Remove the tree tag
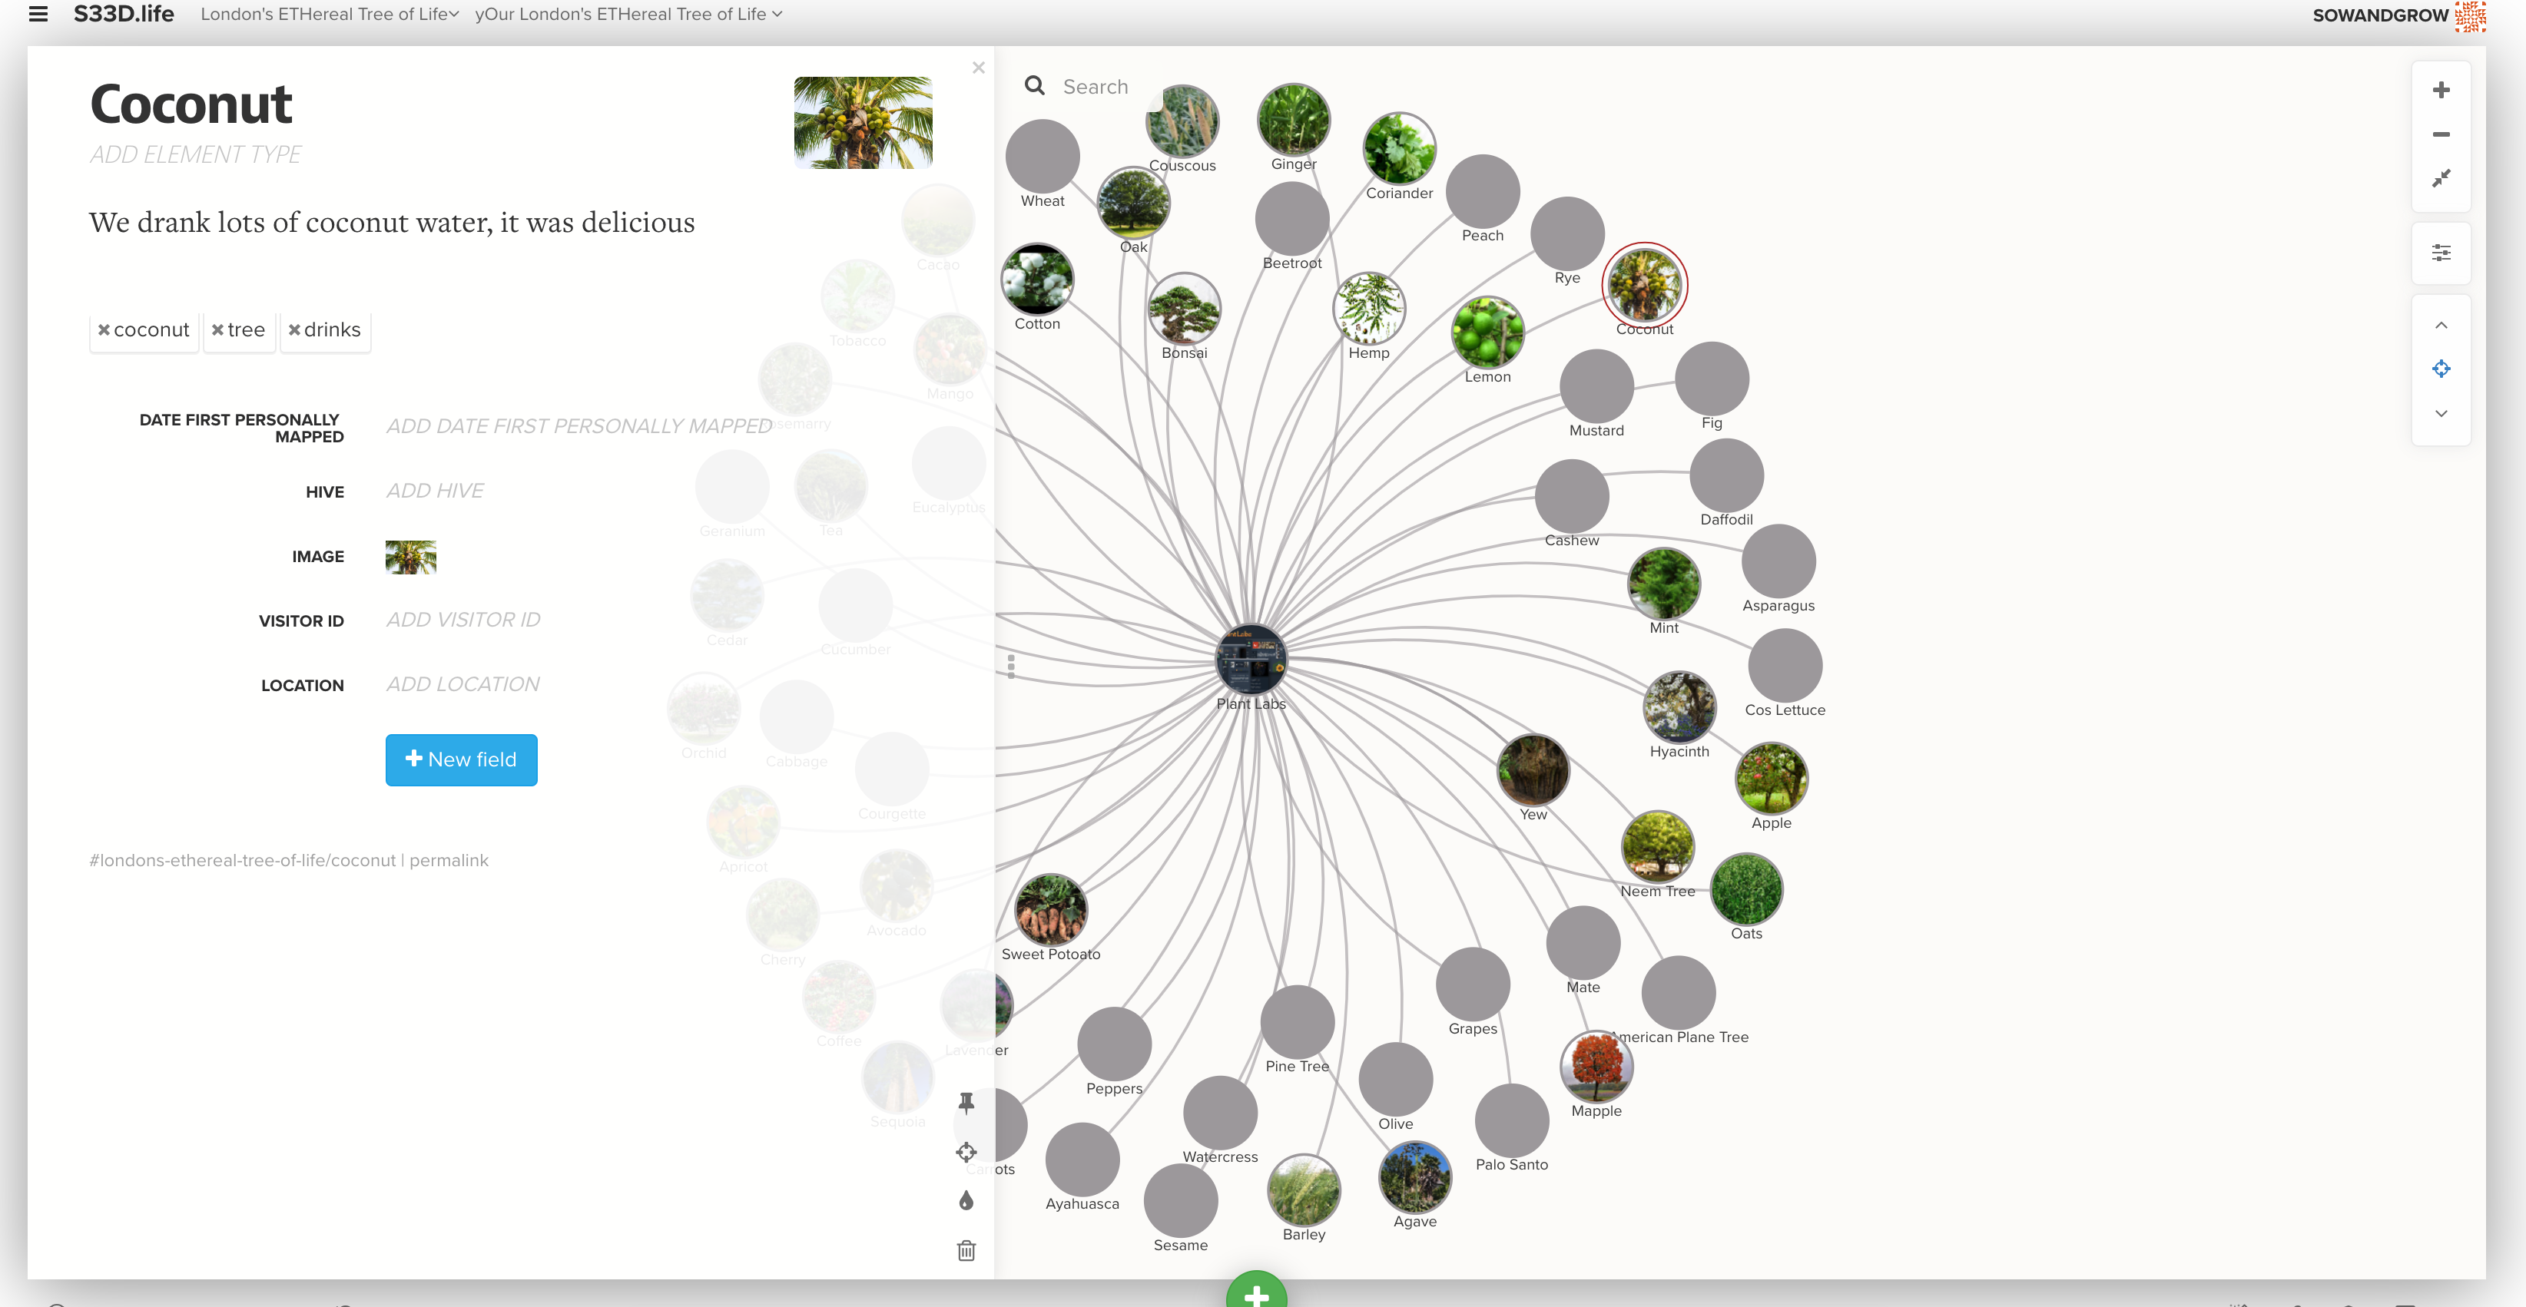Screen dimensions: 2526x1307 click(x=217, y=330)
